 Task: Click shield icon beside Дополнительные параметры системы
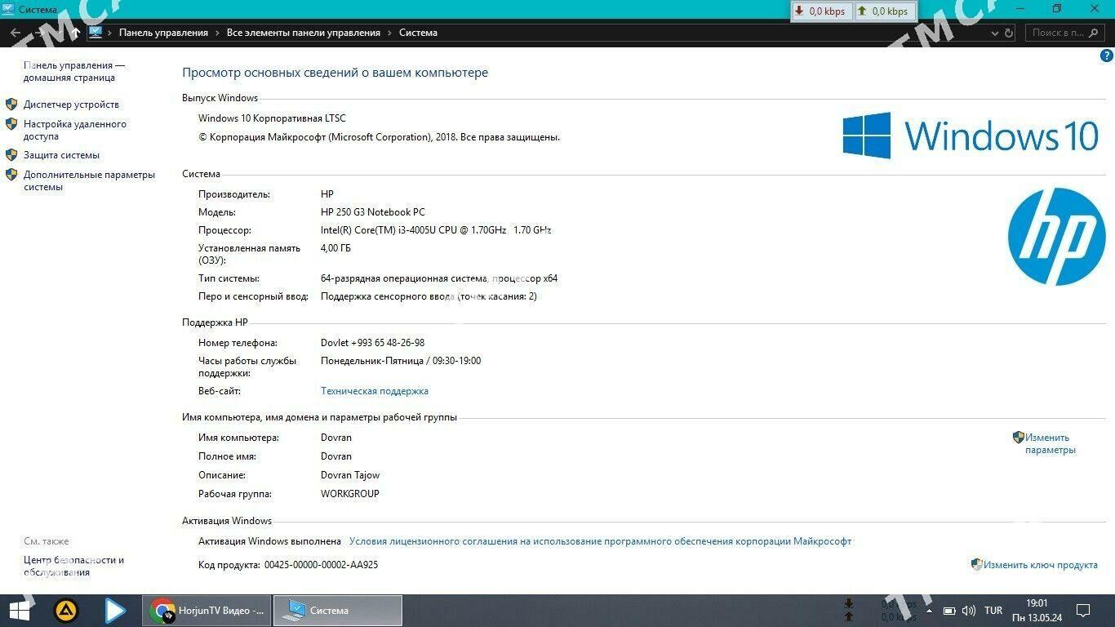coord(11,175)
